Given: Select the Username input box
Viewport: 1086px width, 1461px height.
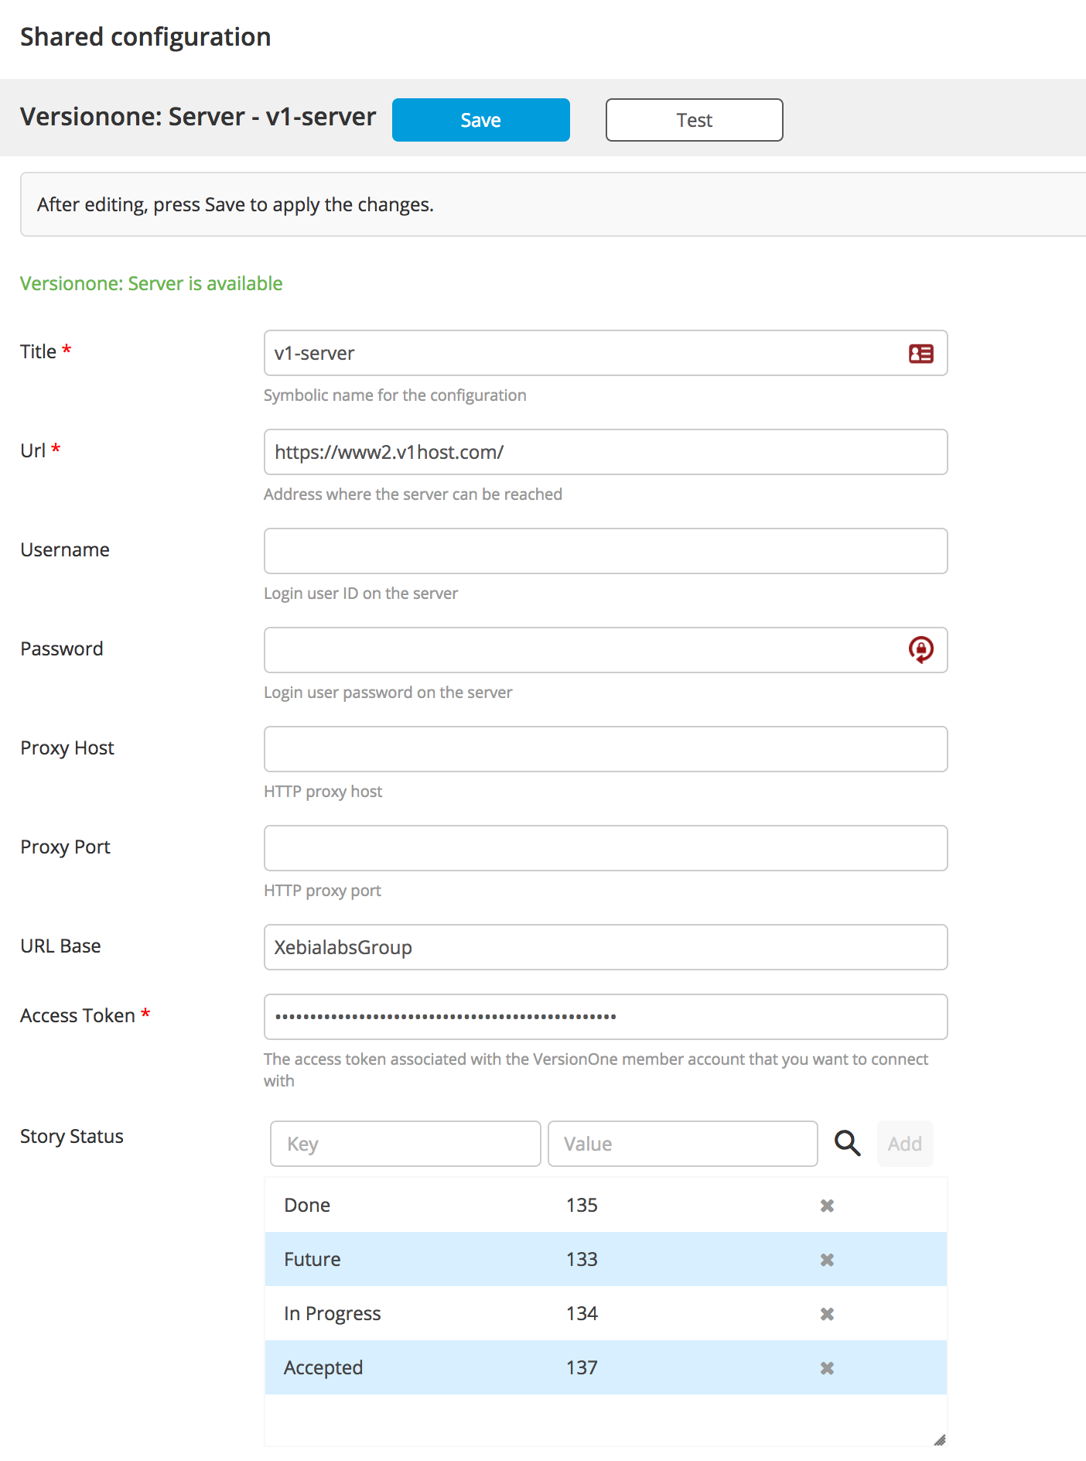Looking at the screenshot, I should pos(605,551).
